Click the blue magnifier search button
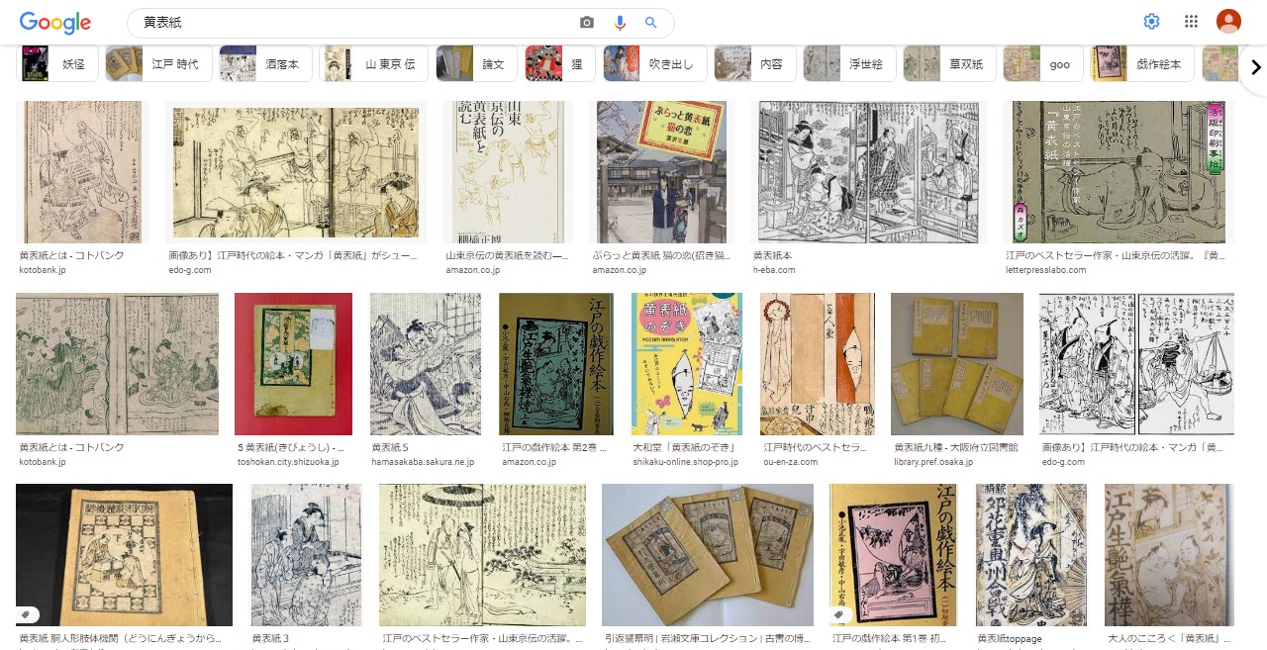This screenshot has height=650, width=1267. tap(650, 23)
